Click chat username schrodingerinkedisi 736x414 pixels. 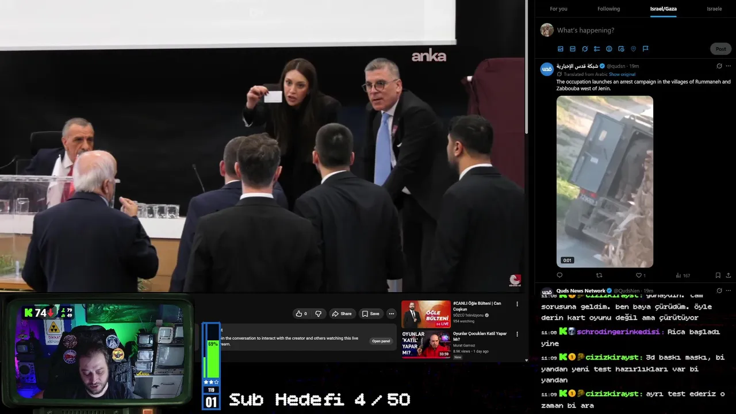[x=619, y=332]
